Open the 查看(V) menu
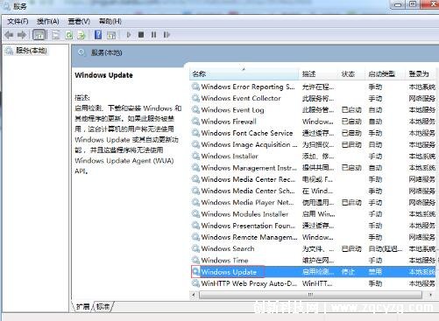The image size is (439, 321). tap(79, 21)
